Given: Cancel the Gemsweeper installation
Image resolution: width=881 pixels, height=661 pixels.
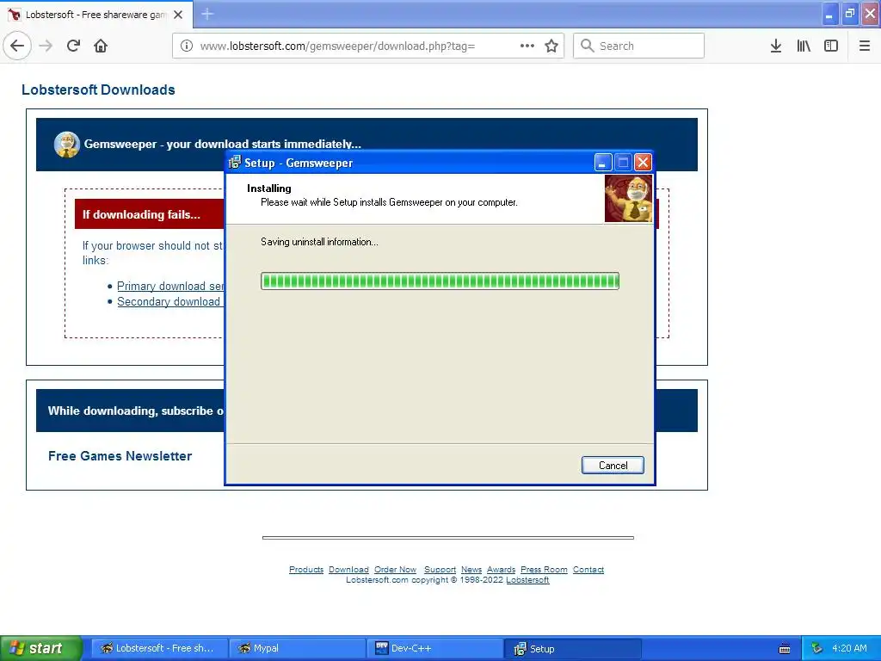Looking at the screenshot, I should point(613,466).
